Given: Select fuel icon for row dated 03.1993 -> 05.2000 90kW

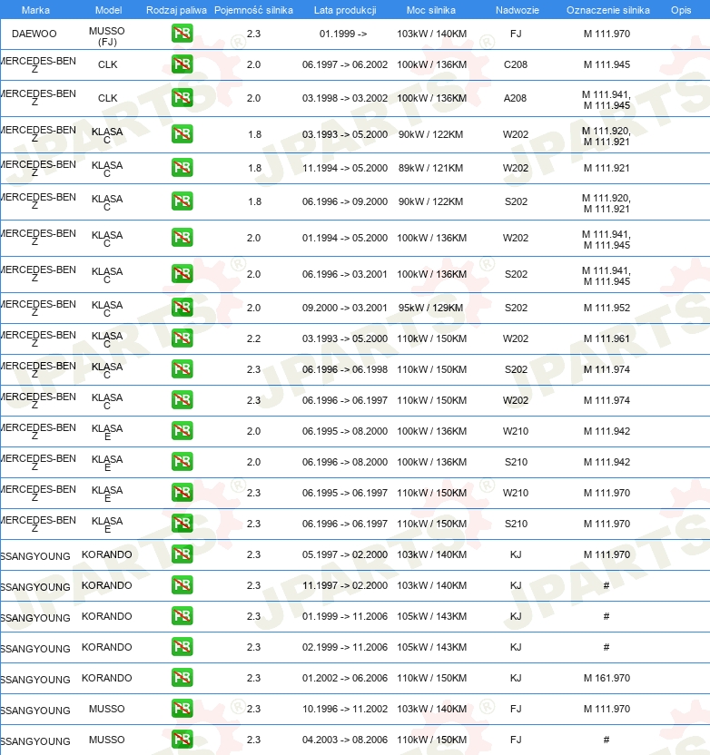Looking at the screenshot, I should [182, 134].
